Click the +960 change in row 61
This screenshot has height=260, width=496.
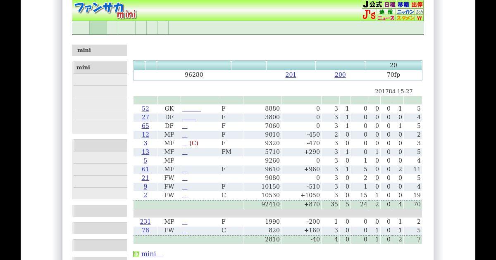click(312, 169)
